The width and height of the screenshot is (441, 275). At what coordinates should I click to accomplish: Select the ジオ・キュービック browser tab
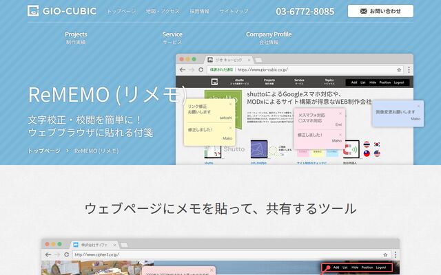[x=229, y=60]
